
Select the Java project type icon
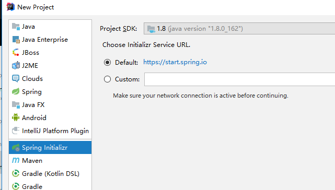tap(16, 27)
